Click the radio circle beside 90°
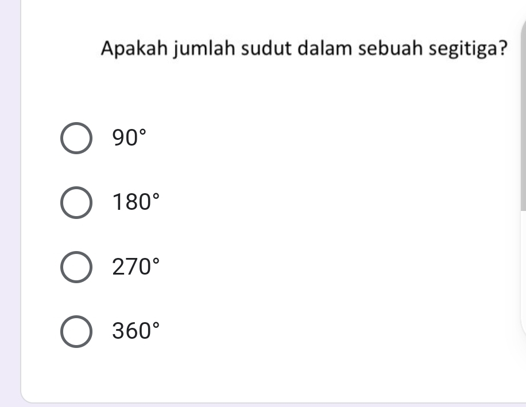The height and width of the screenshot is (407, 526). 76,138
